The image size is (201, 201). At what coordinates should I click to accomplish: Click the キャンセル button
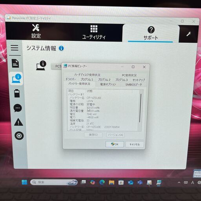(135, 144)
